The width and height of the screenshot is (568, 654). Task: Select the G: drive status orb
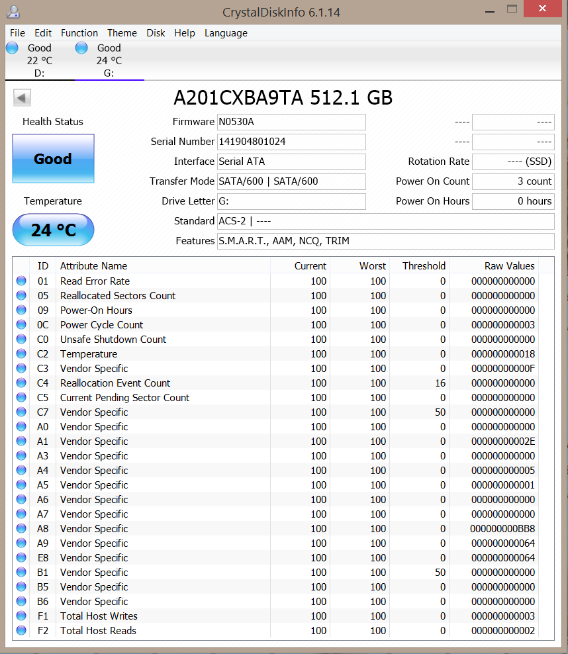(81, 48)
